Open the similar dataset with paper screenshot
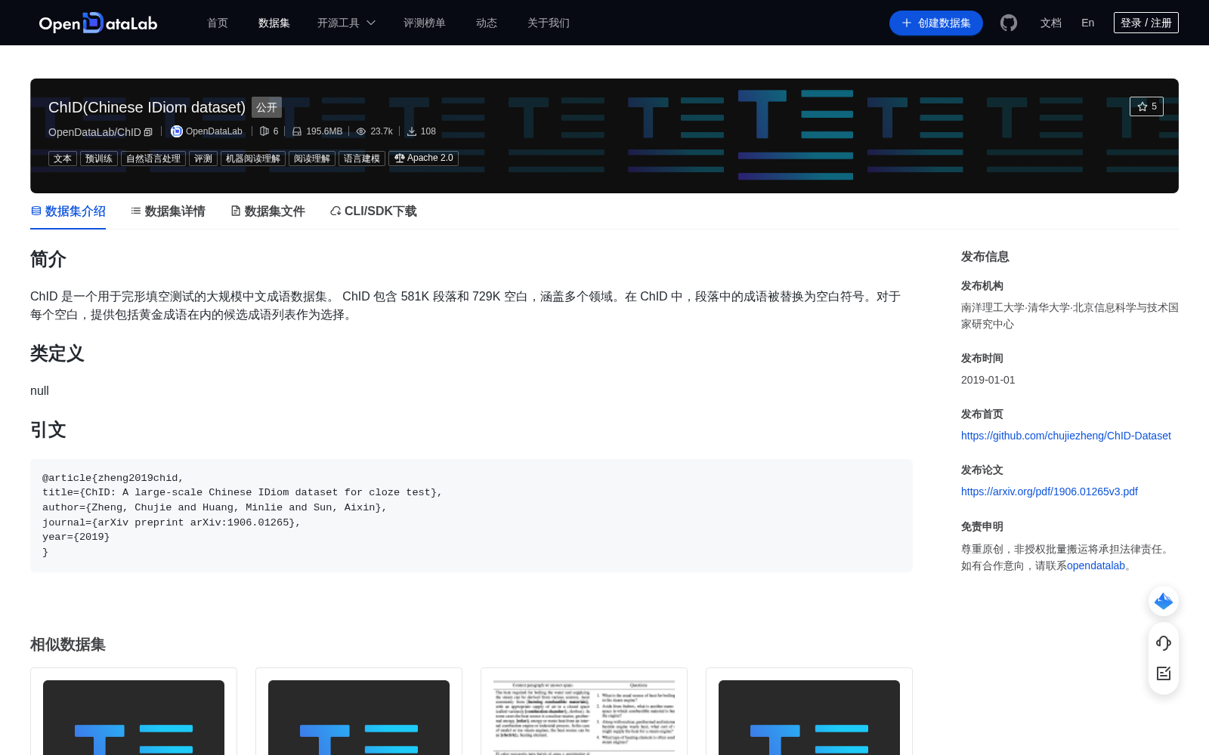The width and height of the screenshot is (1209, 755). 584,717
